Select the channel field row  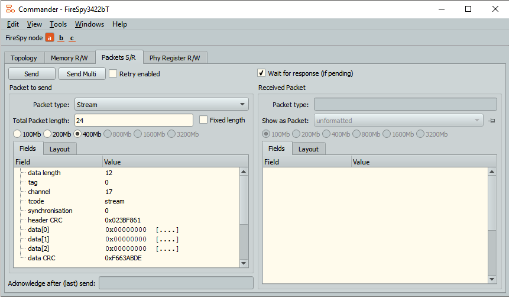pos(127,191)
